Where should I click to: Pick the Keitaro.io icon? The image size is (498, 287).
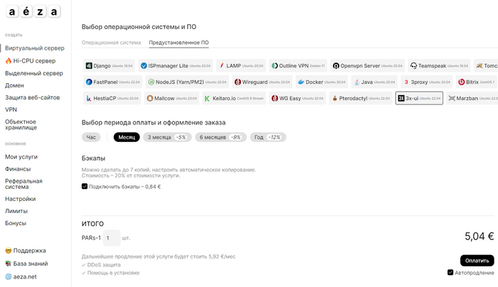tap(207, 98)
